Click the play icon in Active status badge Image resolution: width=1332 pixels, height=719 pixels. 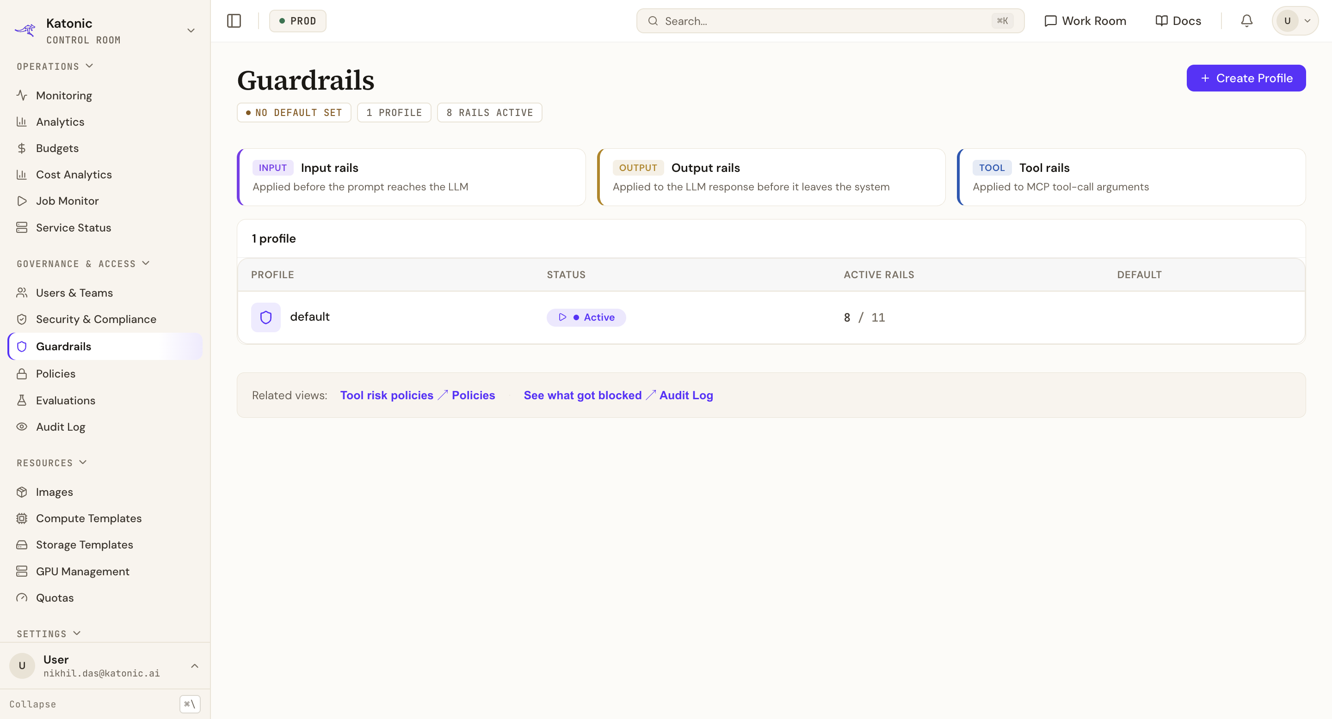[x=562, y=317]
